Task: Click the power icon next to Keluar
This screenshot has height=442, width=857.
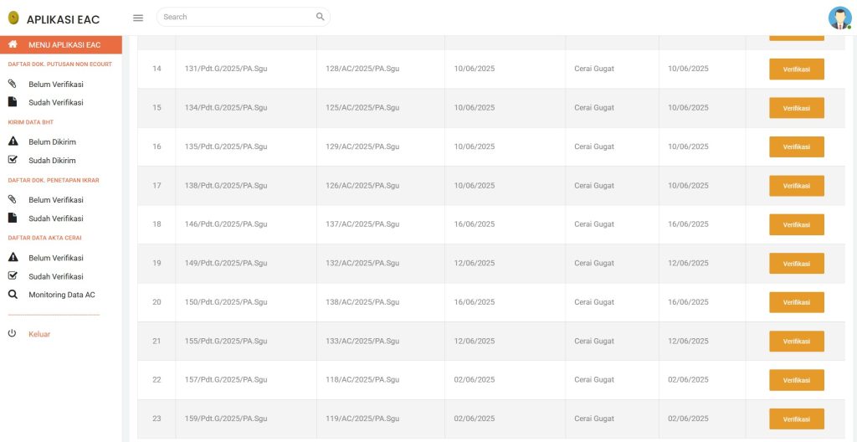Action: tap(13, 334)
